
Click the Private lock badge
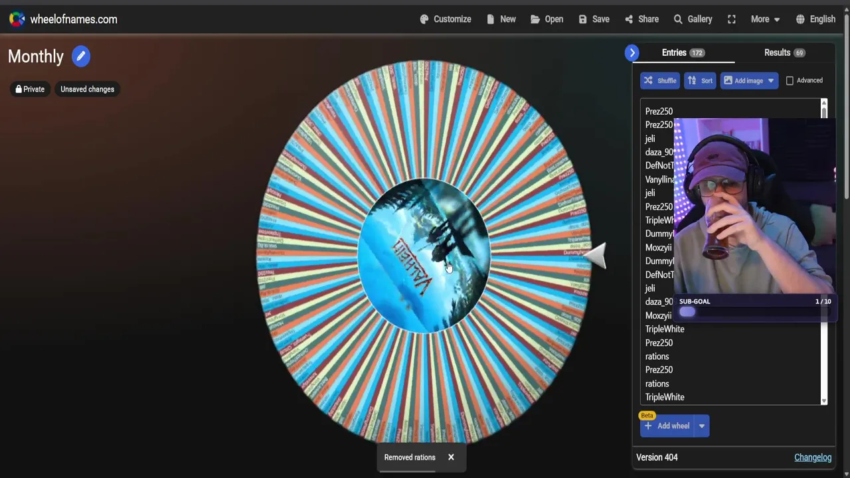pyautogui.click(x=30, y=89)
